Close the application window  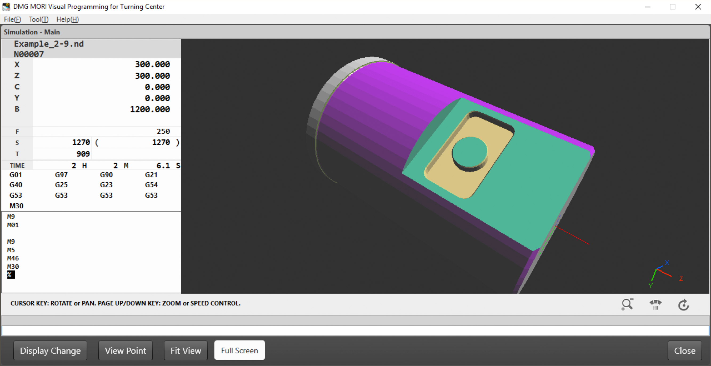pos(698,7)
